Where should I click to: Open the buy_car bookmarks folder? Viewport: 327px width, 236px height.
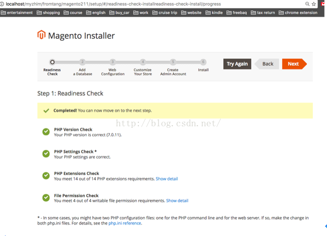(x=119, y=13)
